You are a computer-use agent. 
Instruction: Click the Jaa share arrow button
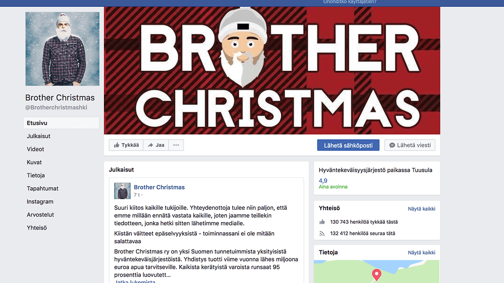click(x=156, y=145)
